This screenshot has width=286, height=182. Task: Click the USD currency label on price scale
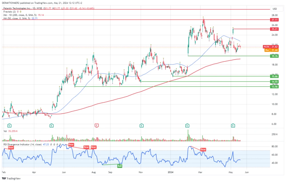(x=275, y=9)
